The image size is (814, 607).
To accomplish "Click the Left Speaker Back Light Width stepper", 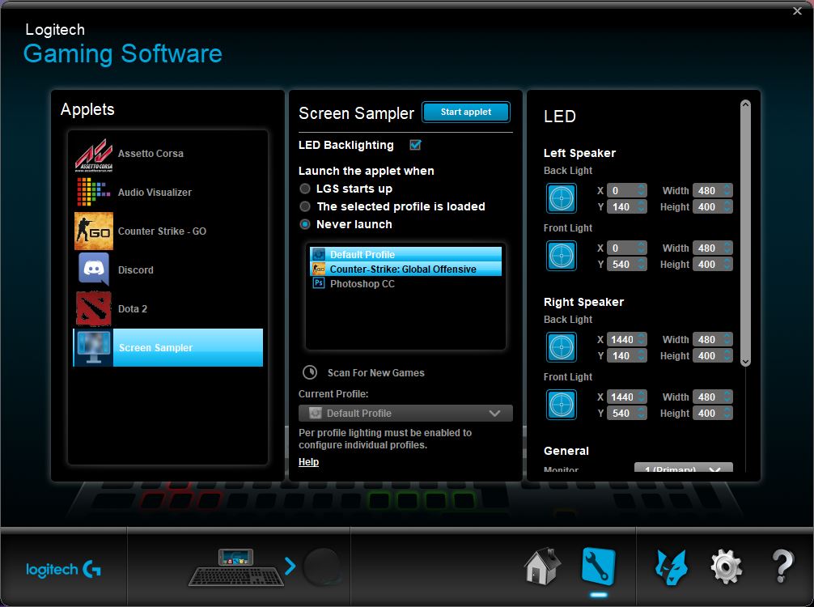I will point(727,190).
